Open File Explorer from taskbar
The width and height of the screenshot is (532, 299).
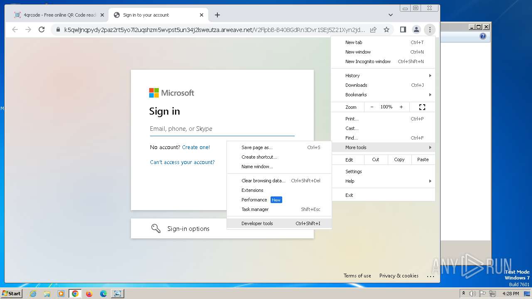tap(47, 294)
